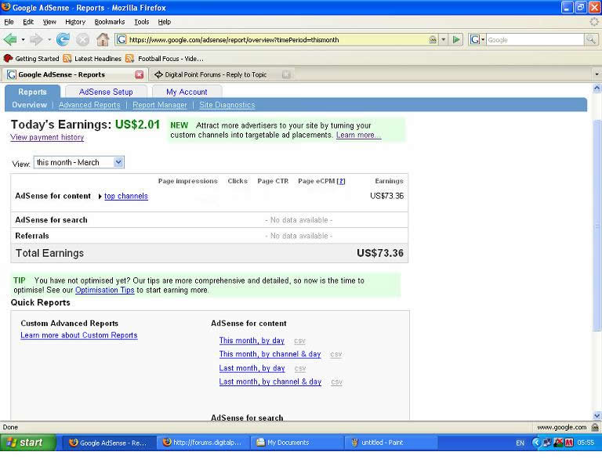Open the address bar URL history dropdown
Image resolution: width=602 pixels, height=470 pixels.
coord(444,39)
